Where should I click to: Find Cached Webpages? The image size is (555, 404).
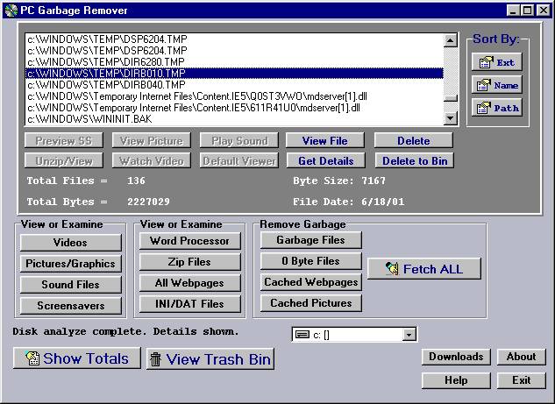[310, 282]
